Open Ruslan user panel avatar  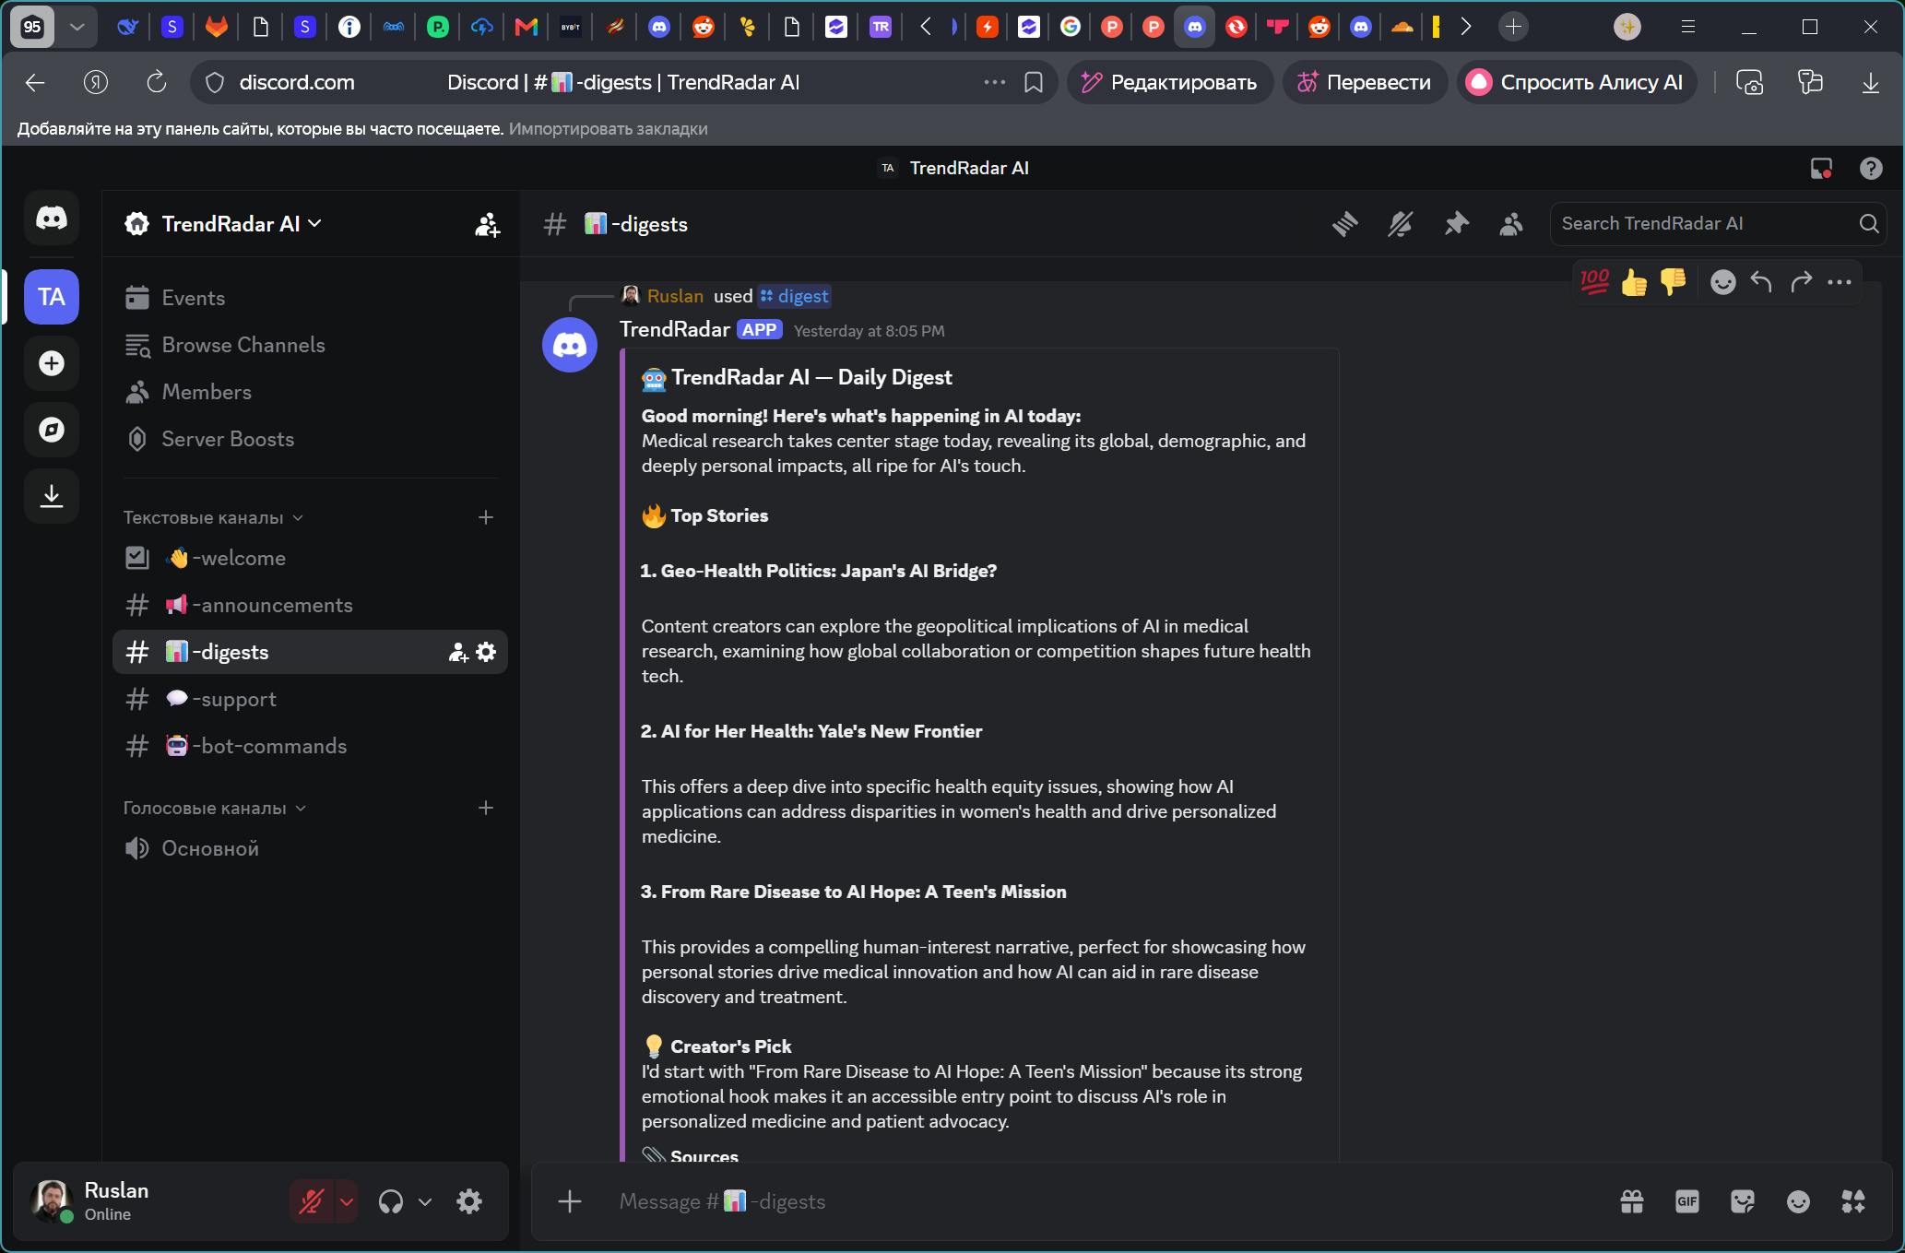[51, 1200]
